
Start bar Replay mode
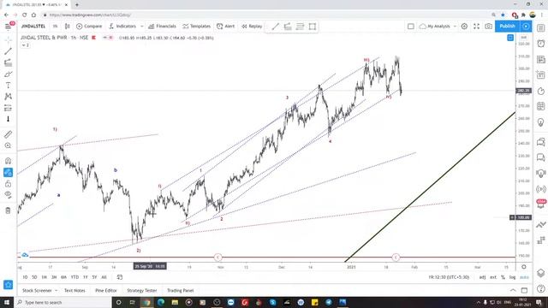(252, 27)
